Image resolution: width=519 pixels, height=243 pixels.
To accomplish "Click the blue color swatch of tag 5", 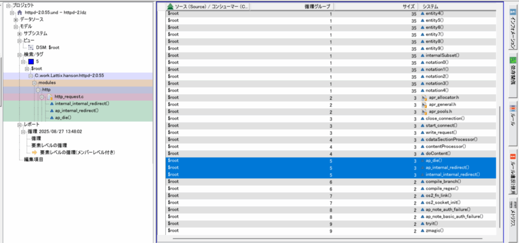I will [31, 61].
